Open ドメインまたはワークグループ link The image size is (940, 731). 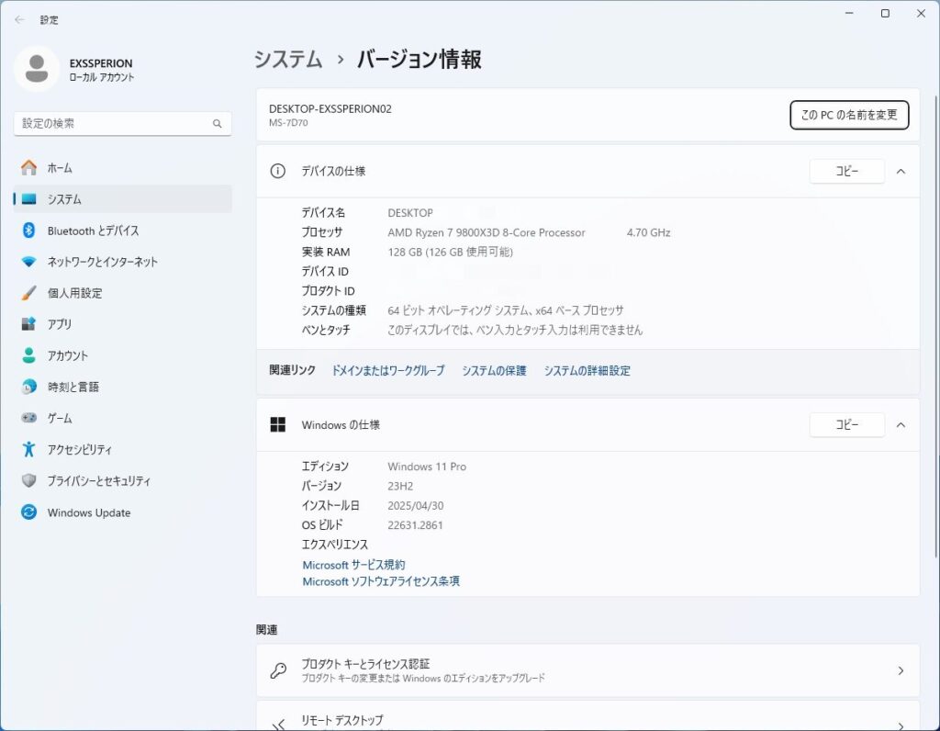[388, 371]
